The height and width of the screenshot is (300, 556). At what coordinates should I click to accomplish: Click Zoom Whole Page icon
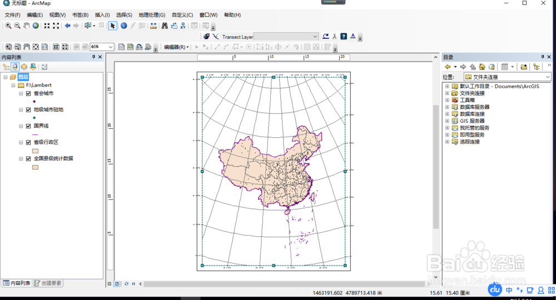coord(36,47)
